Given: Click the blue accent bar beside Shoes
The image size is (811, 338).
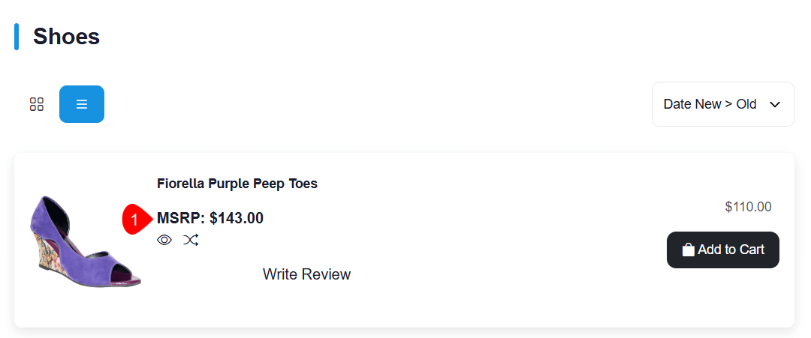Looking at the screenshot, I should (x=17, y=36).
